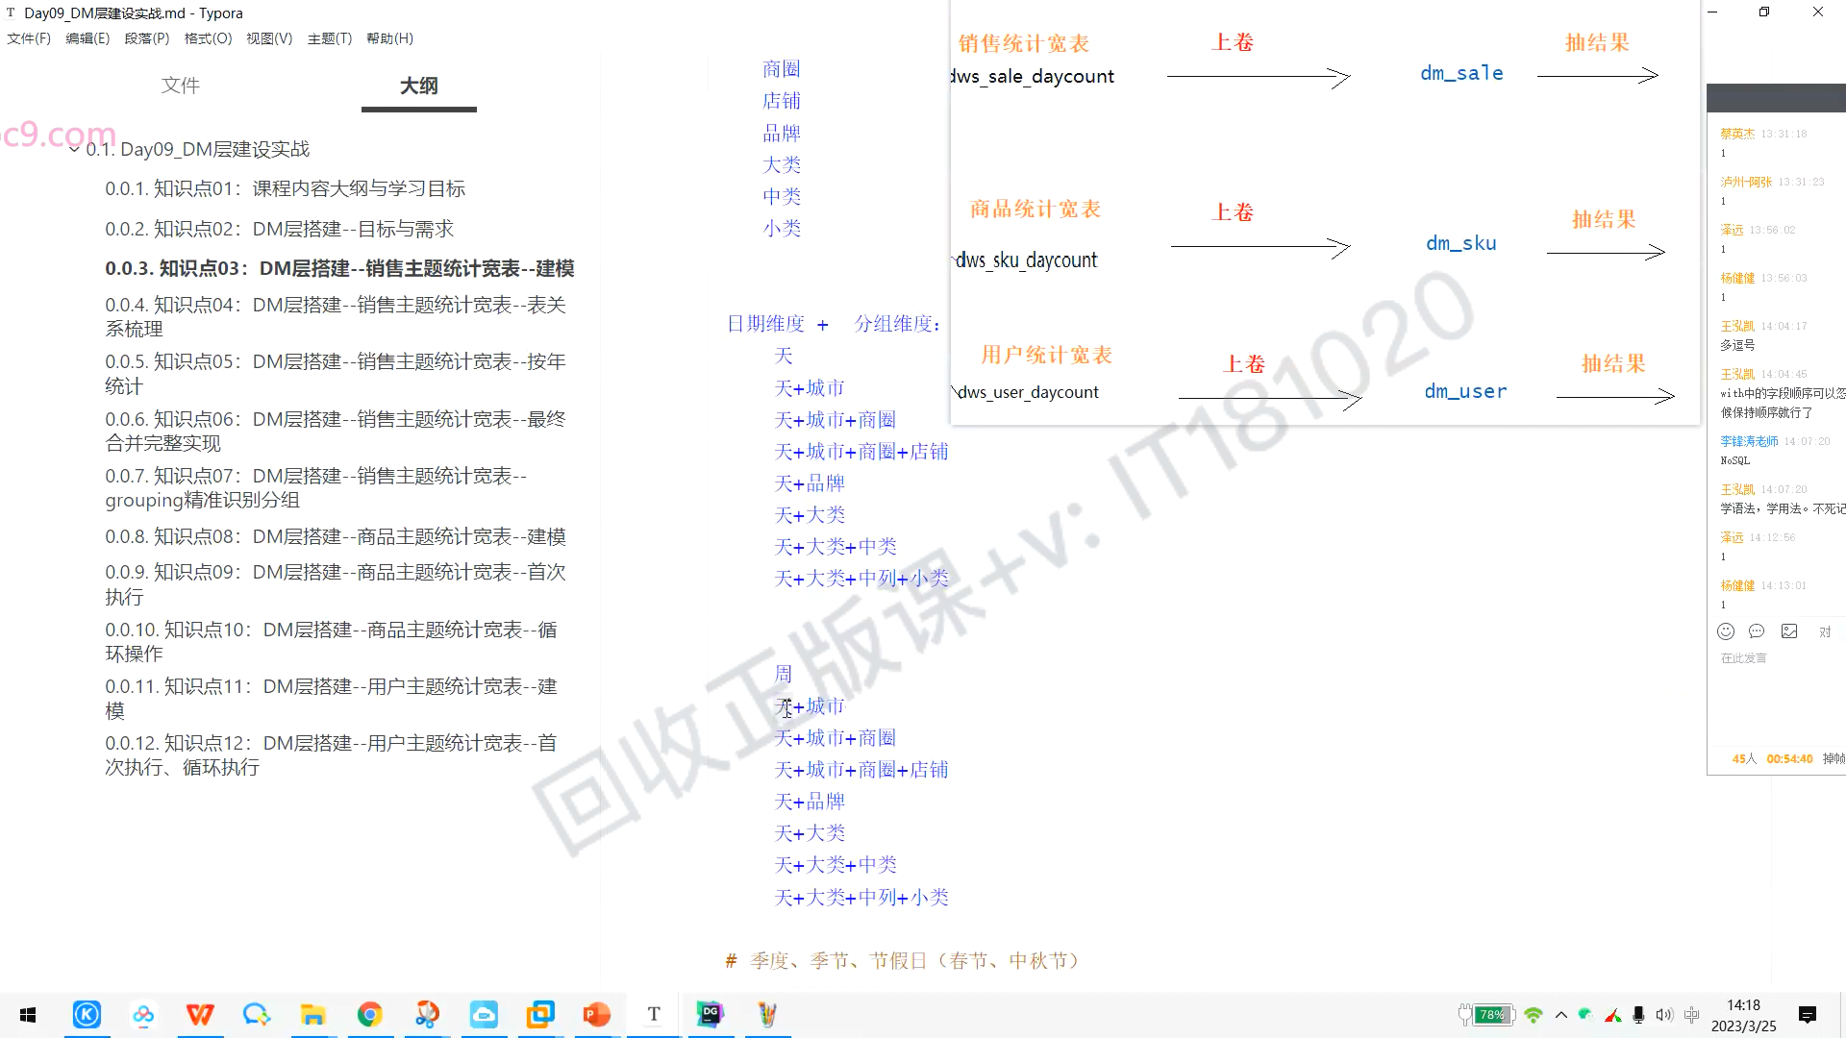Click the speech bubble icon in chat
1846x1038 pixels.
pos(1757,631)
